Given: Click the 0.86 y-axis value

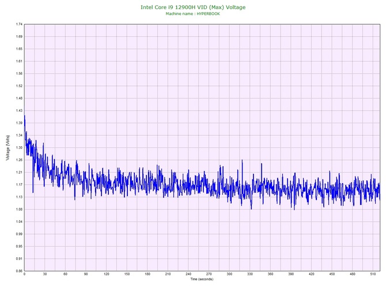Looking at the screenshot, I should [x=19, y=271].
